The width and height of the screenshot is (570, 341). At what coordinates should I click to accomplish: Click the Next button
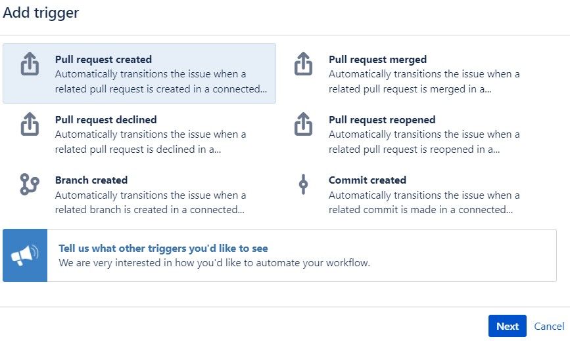pos(508,326)
